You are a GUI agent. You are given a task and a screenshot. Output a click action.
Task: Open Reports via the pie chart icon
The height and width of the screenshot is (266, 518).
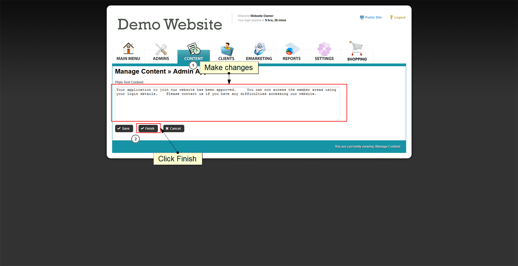tap(292, 49)
